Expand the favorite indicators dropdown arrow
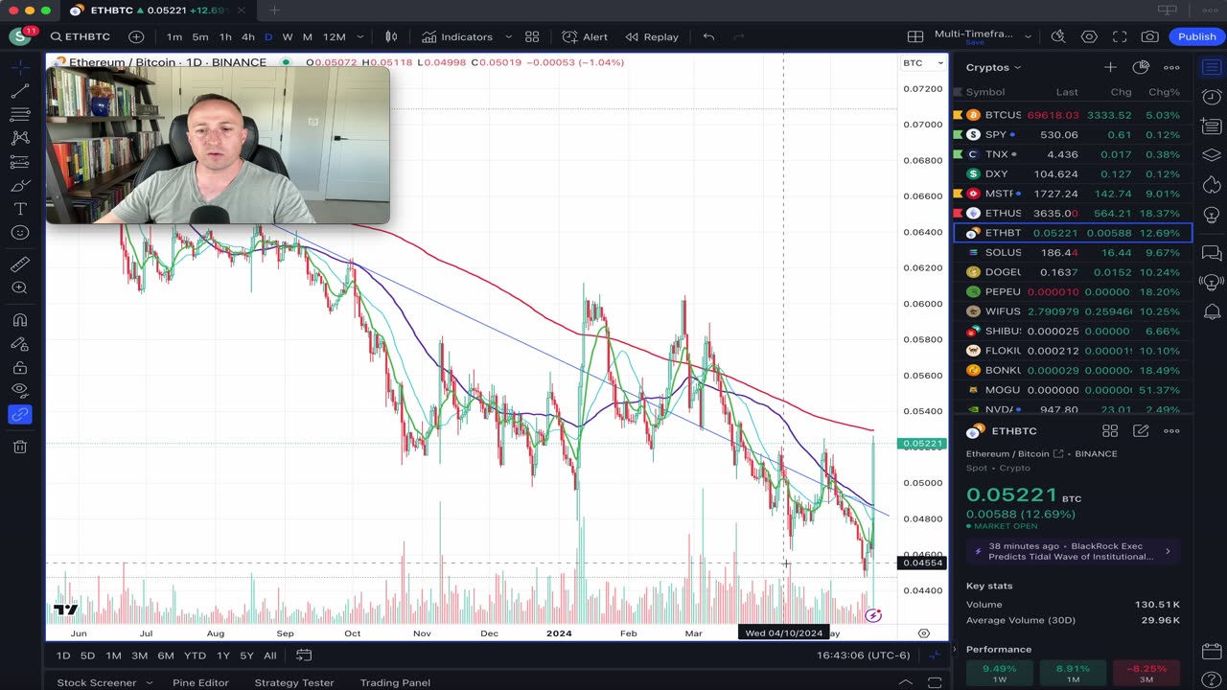 pyautogui.click(x=508, y=36)
